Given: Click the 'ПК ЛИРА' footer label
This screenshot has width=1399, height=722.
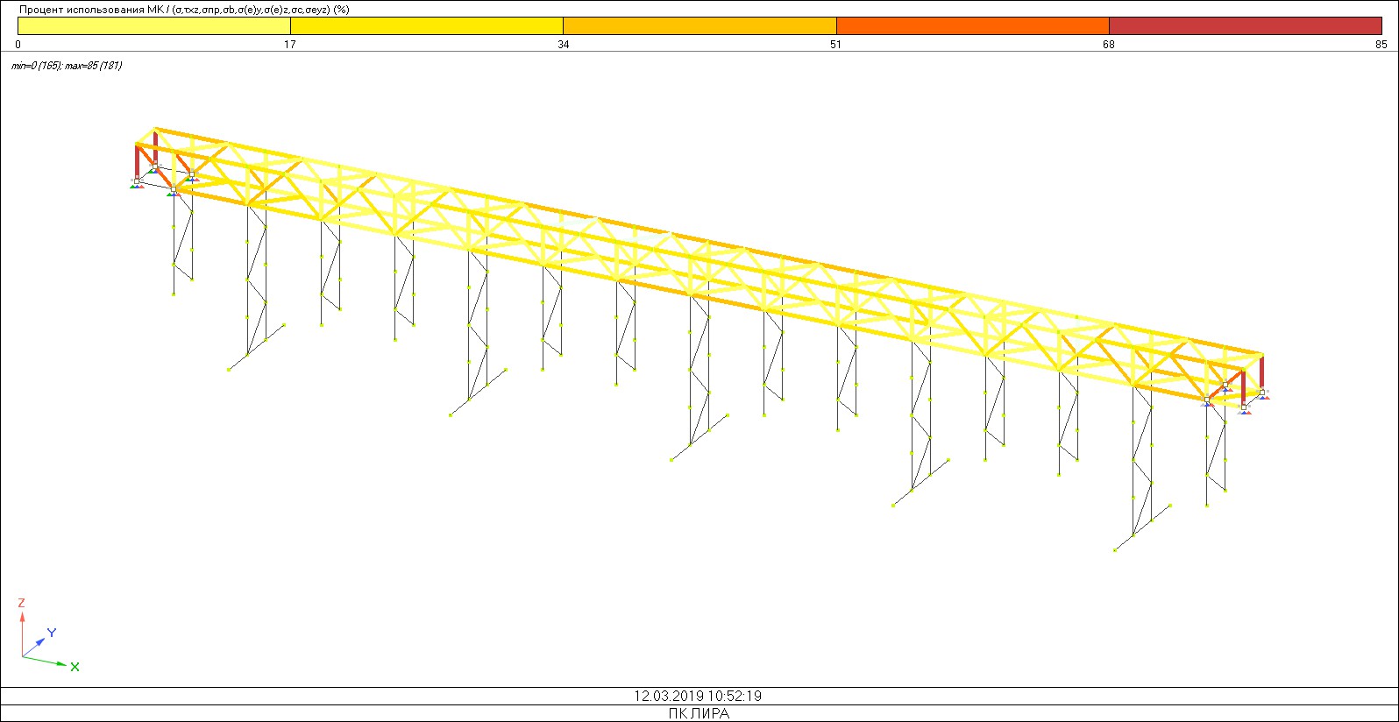Looking at the screenshot, I should click(699, 713).
